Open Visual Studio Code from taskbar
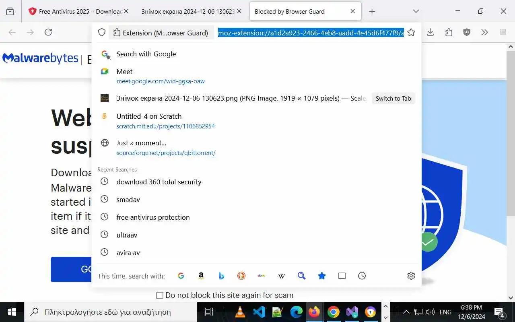 (259, 312)
